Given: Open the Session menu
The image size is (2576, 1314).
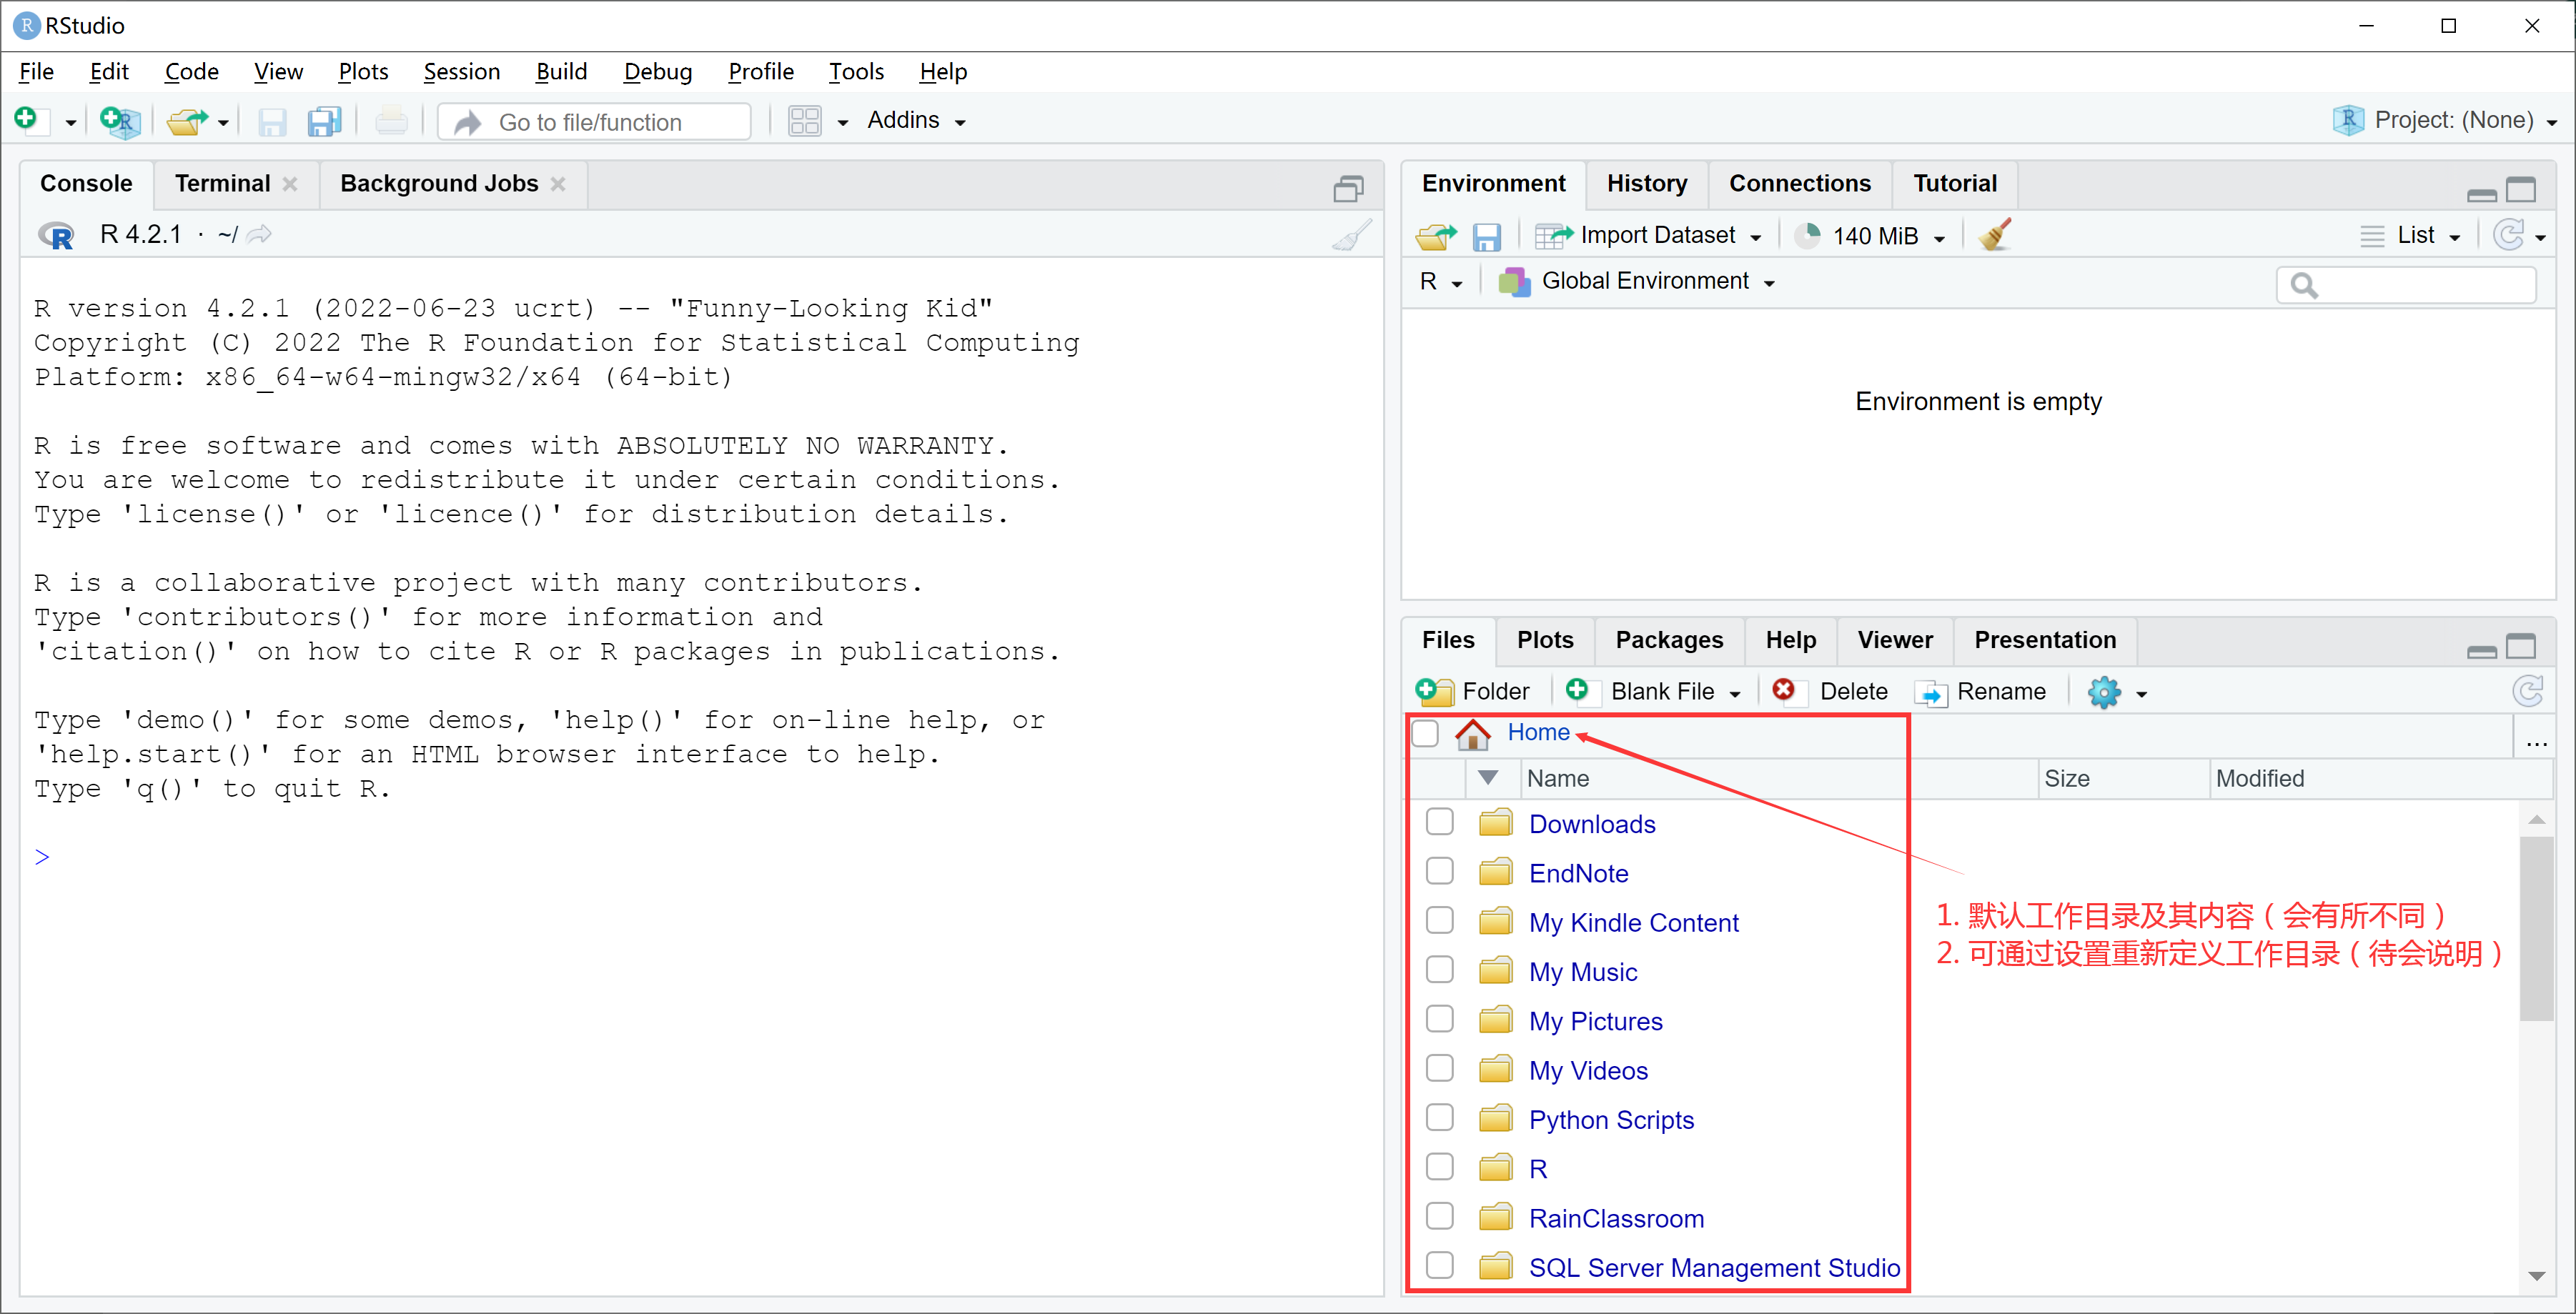Looking at the screenshot, I should coord(461,72).
